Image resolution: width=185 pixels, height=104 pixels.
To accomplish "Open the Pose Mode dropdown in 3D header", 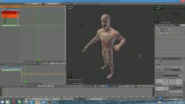I will (x=89, y=86).
